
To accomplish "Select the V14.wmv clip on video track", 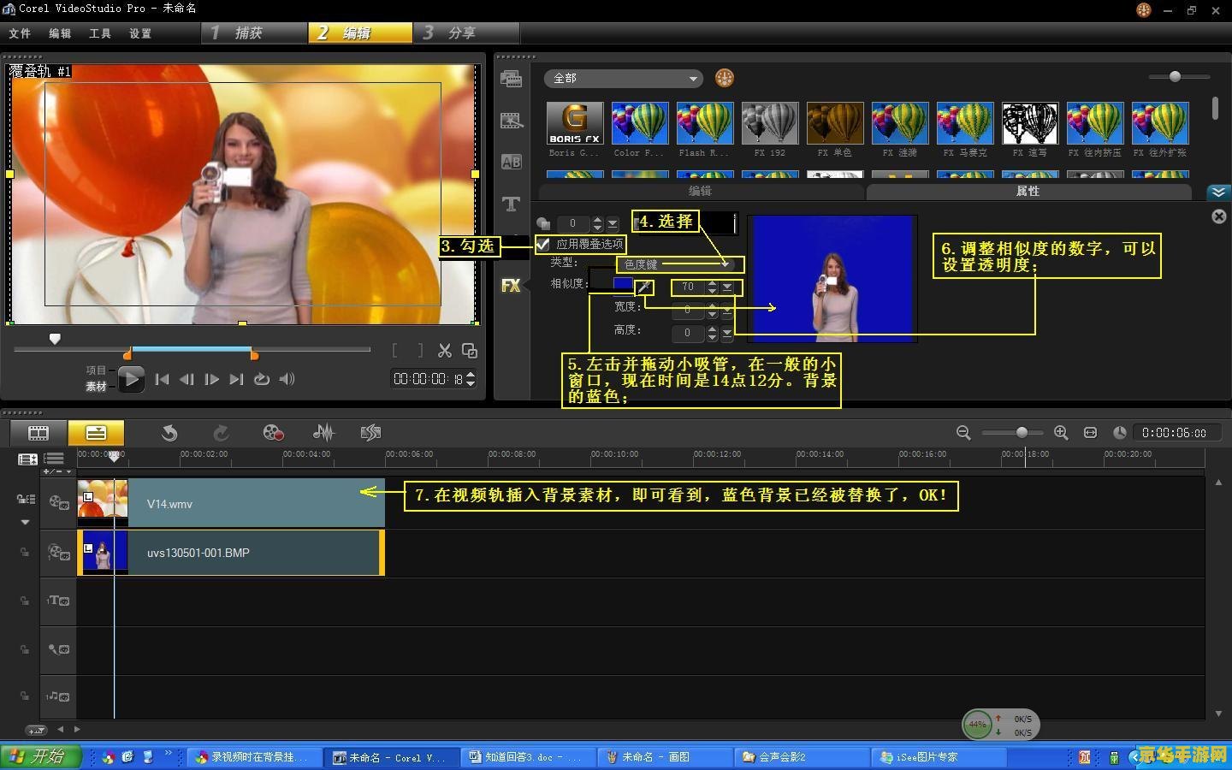I will pyautogui.click(x=231, y=503).
